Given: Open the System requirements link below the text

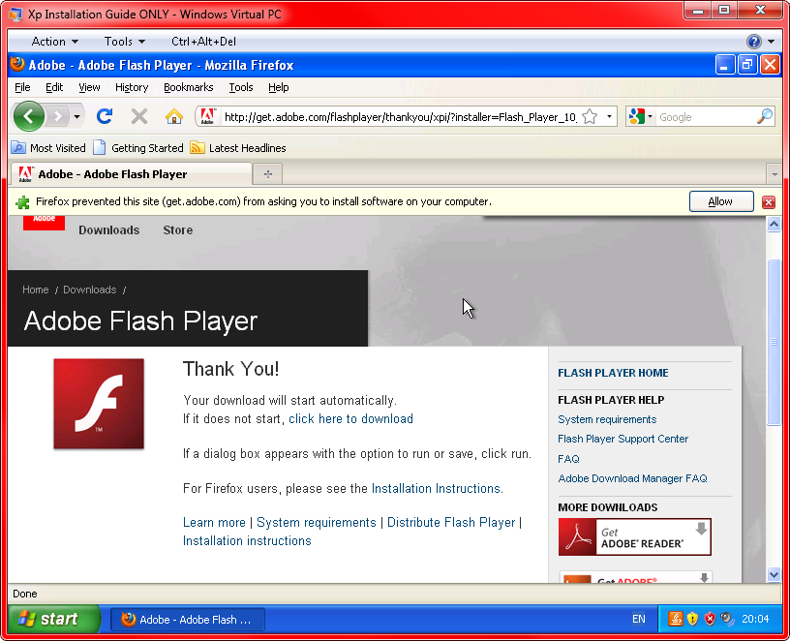Looking at the screenshot, I should click(x=317, y=523).
